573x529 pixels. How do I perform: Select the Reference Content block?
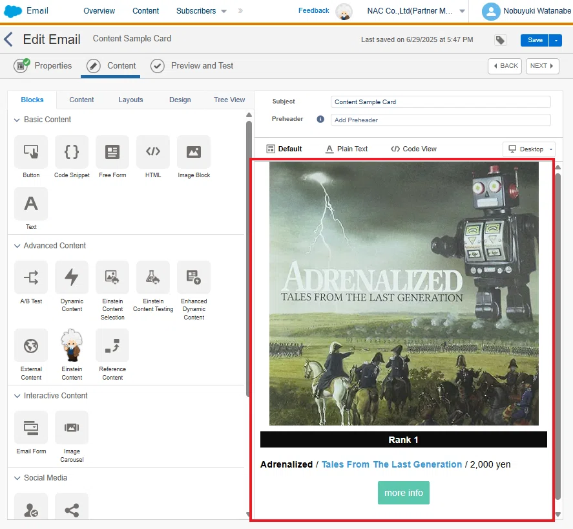click(x=112, y=345)
